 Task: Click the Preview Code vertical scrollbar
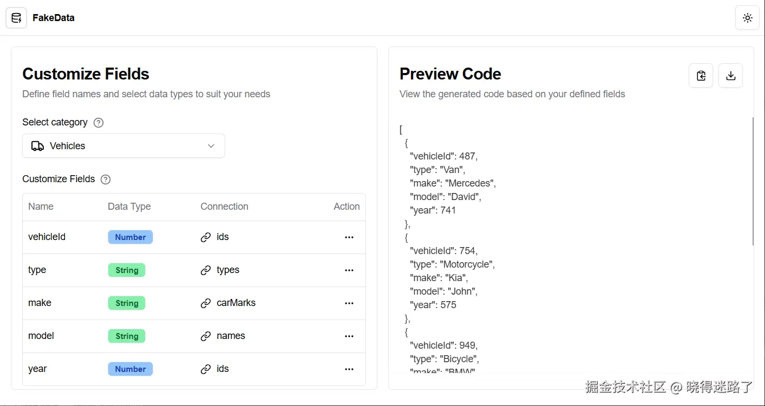753,181
